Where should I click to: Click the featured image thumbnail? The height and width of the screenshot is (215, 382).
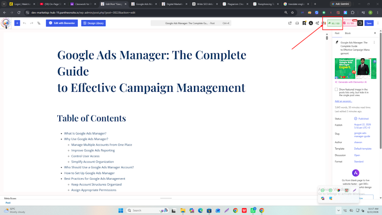pos(355,68)
